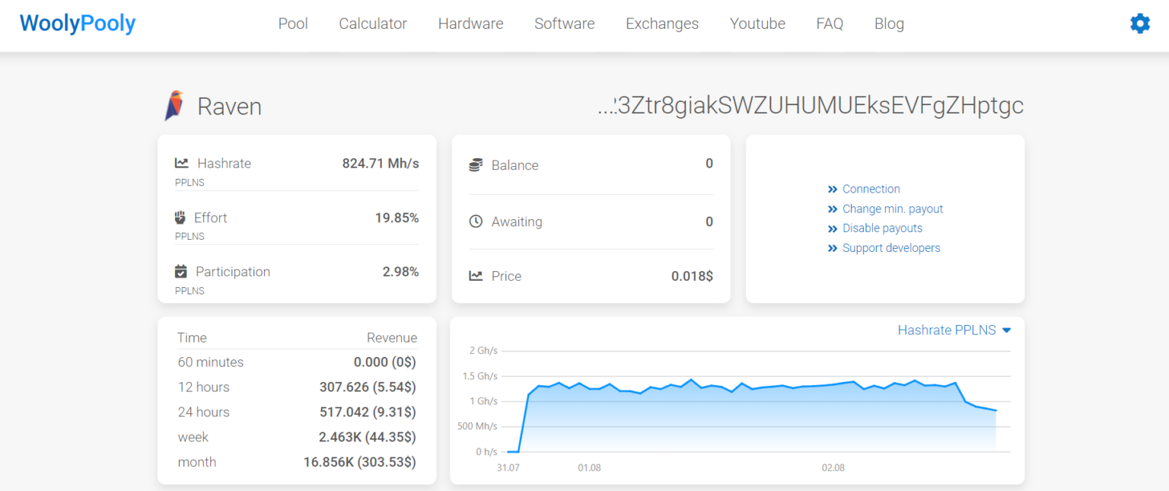Switch to the Exchanges section
This screenshot has width=1169, height=491.
point(661,24)
